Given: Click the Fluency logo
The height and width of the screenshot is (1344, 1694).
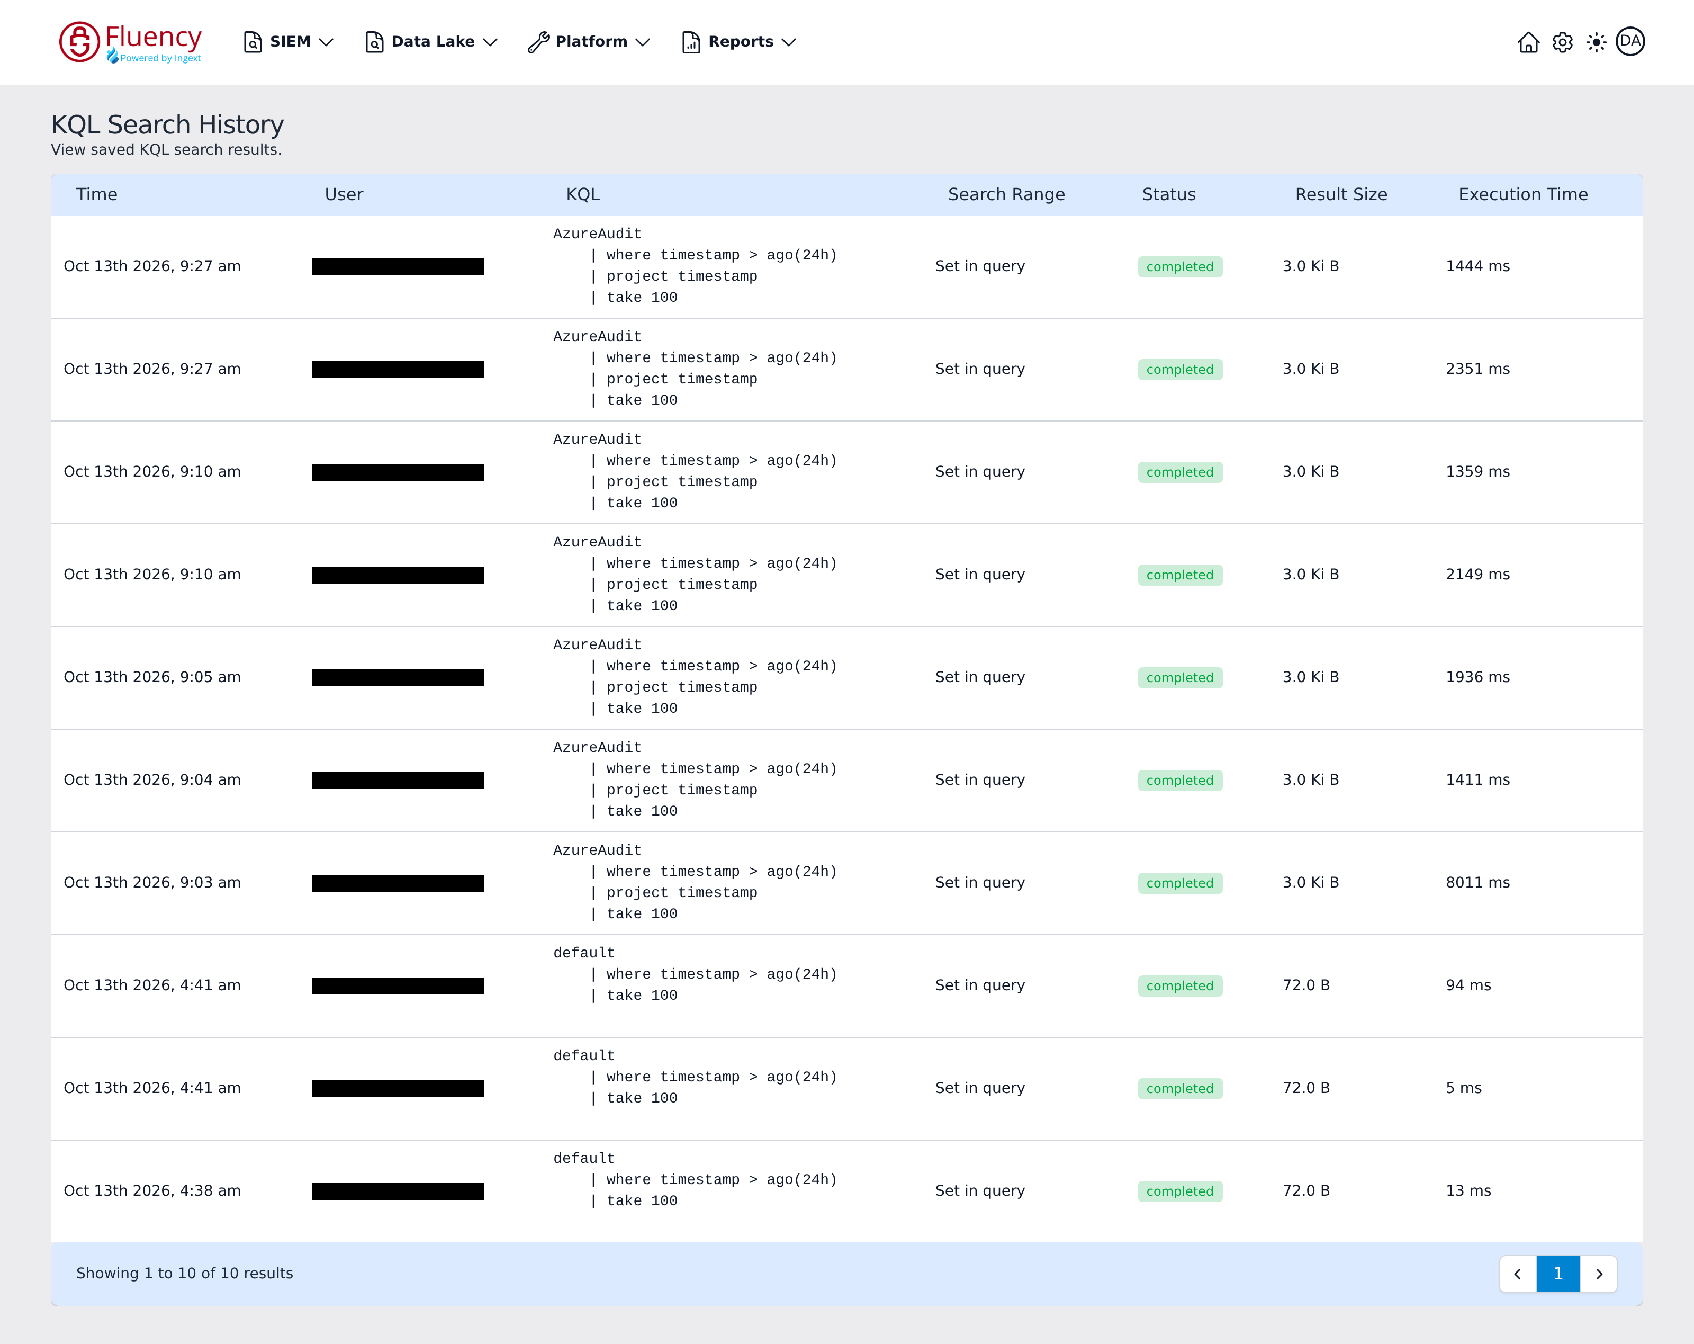Looking at the screenshot, I should 130,42.
